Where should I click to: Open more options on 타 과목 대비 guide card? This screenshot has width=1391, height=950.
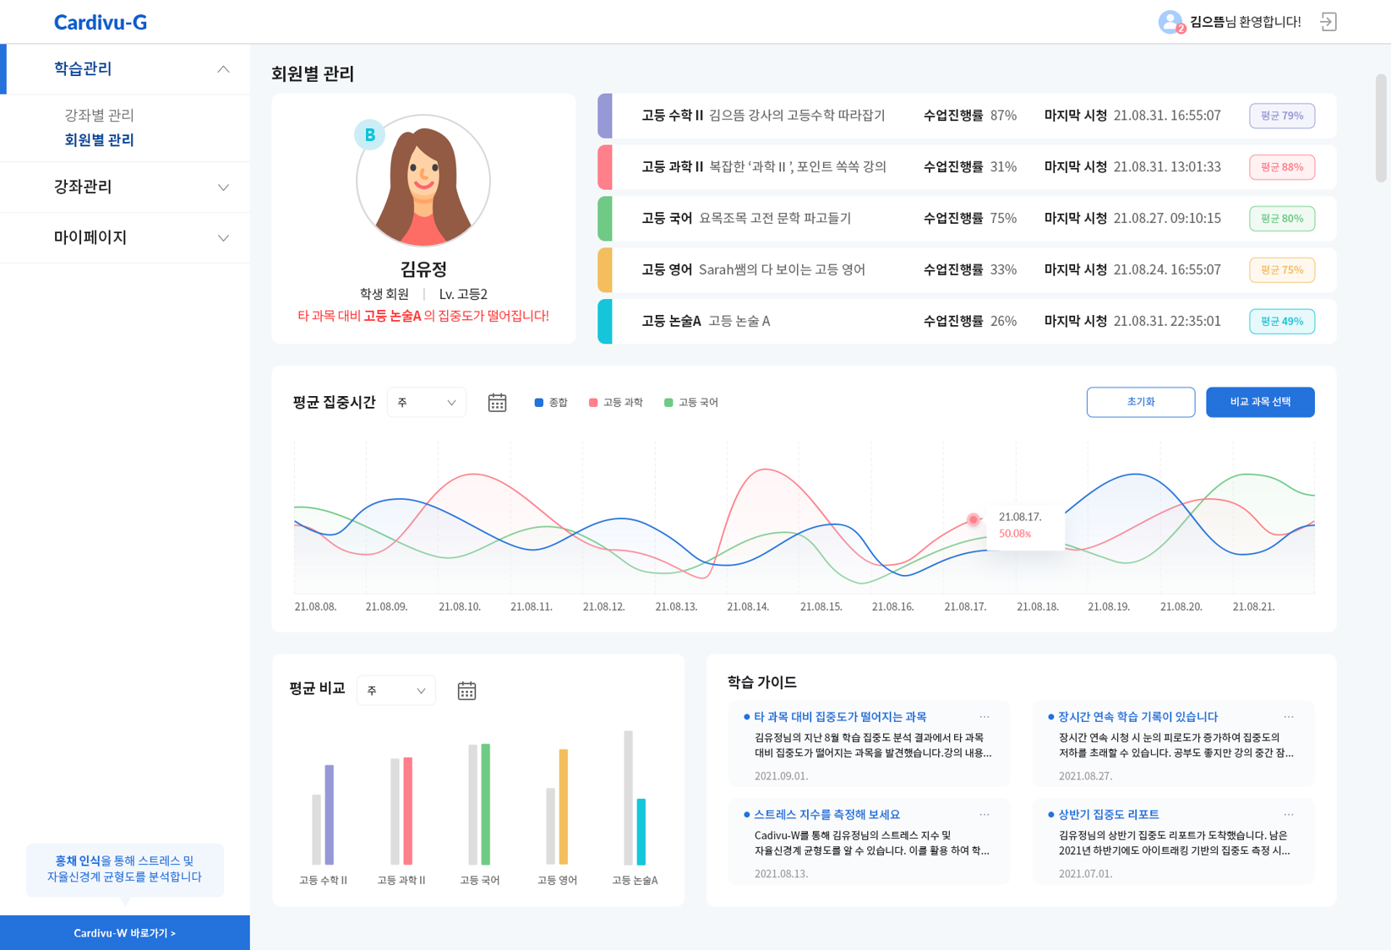click(x=985, y=717)
